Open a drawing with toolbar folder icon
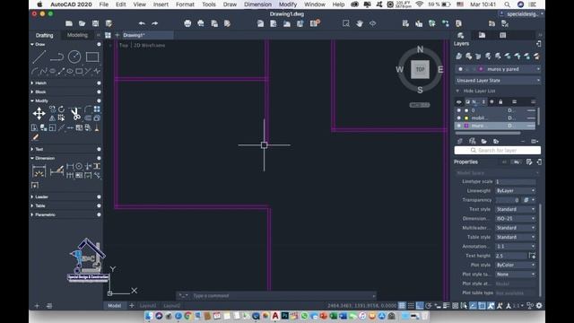Image resolution: width=574 pixels, height=323 pixels. click(82, 23)
